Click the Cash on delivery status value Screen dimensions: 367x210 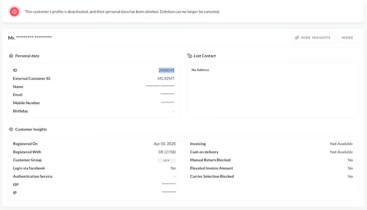tap(341, 152)
